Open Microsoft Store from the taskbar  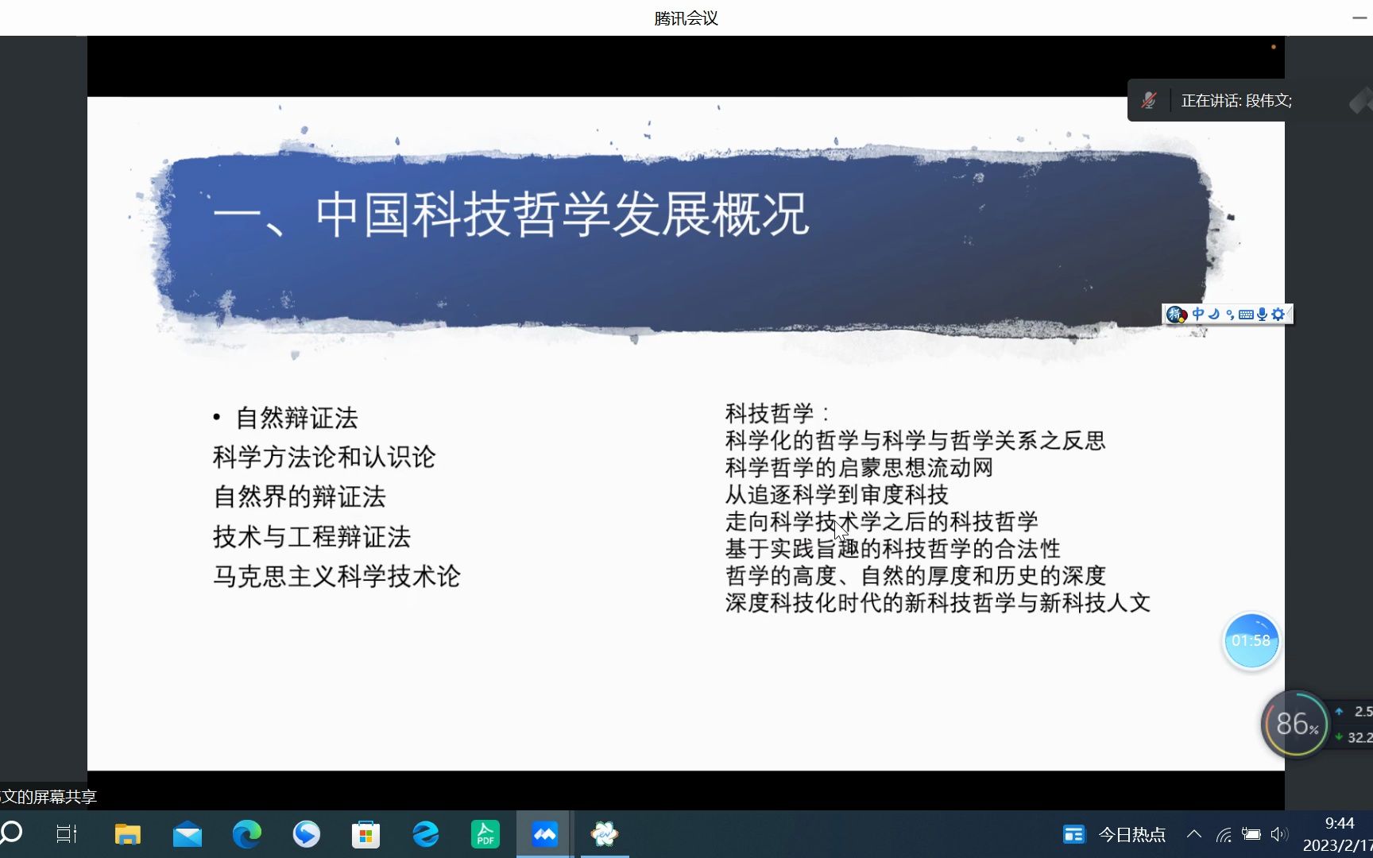point(365,834)
